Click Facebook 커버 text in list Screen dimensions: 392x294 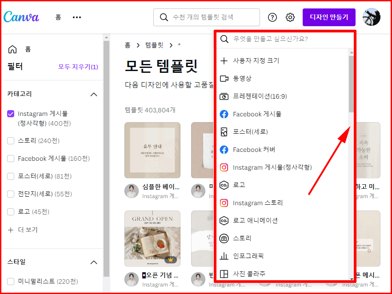tap(254, 150)
